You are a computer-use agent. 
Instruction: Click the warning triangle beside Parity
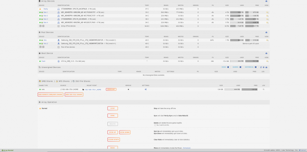(40, 9)
